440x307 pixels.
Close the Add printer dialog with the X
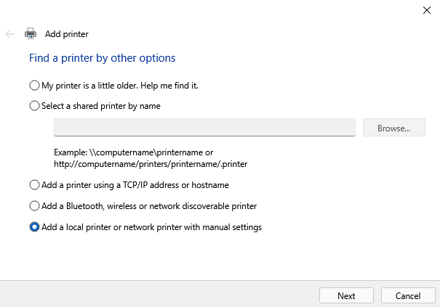426,10
